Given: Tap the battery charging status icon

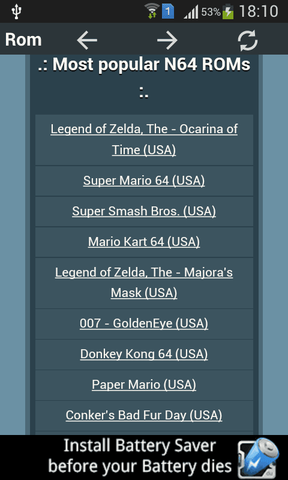Looking at the screenshot, I should tap(228, 11).
